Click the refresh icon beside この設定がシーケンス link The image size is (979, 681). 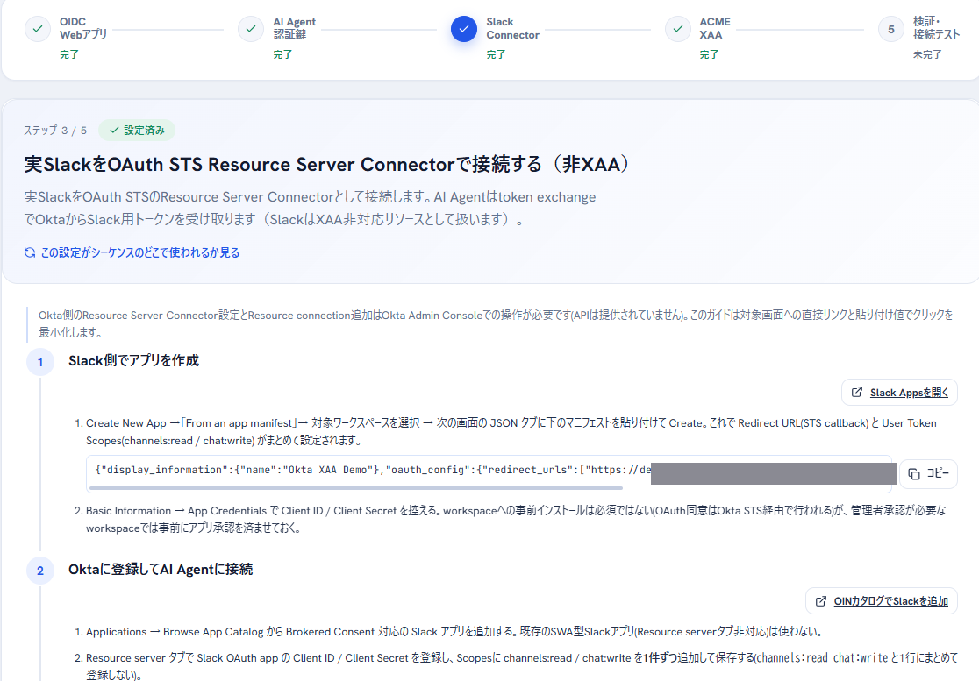pyautogui.click(x=29, y=252)
